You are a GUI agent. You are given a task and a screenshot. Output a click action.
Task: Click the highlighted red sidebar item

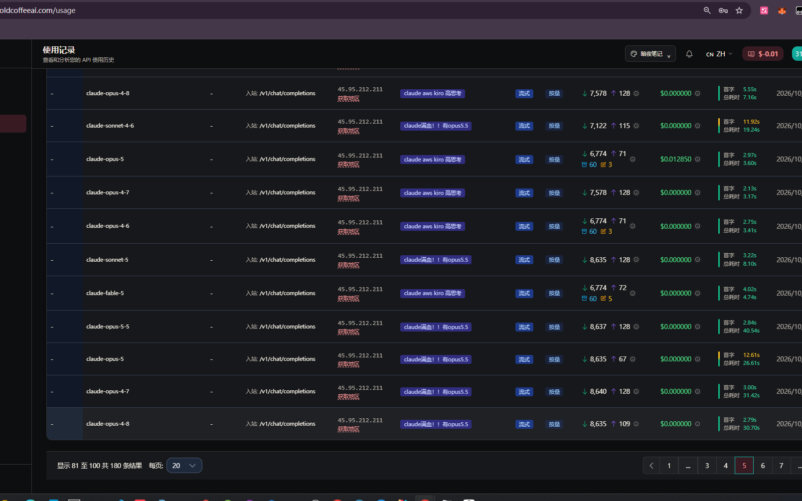[x=13, y=124]
